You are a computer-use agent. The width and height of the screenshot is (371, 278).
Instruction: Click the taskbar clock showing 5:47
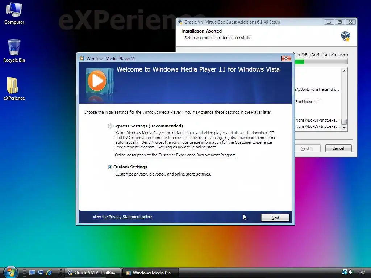tap(361, 273)
